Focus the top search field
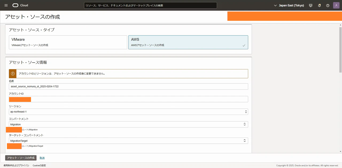342x168 pixels. pos(150,5)
